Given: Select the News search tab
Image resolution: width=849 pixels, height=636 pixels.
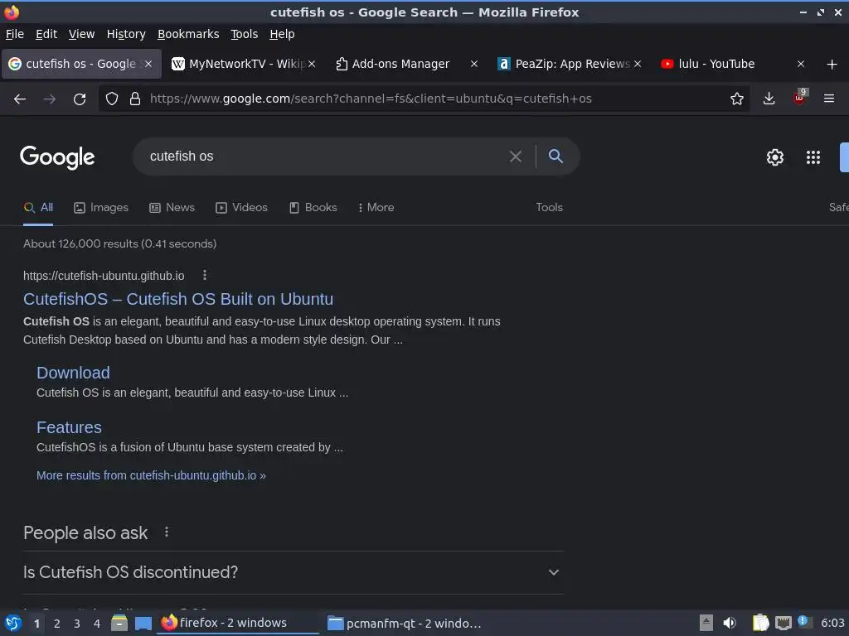Looking at the screenshot, I should [x=172, y=208].
